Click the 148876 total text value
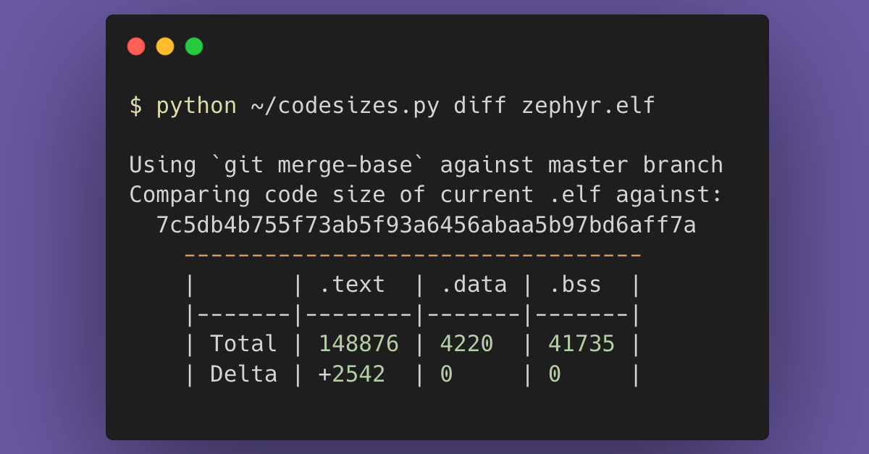Screen dimensions: 869x454 click(359, 344)
